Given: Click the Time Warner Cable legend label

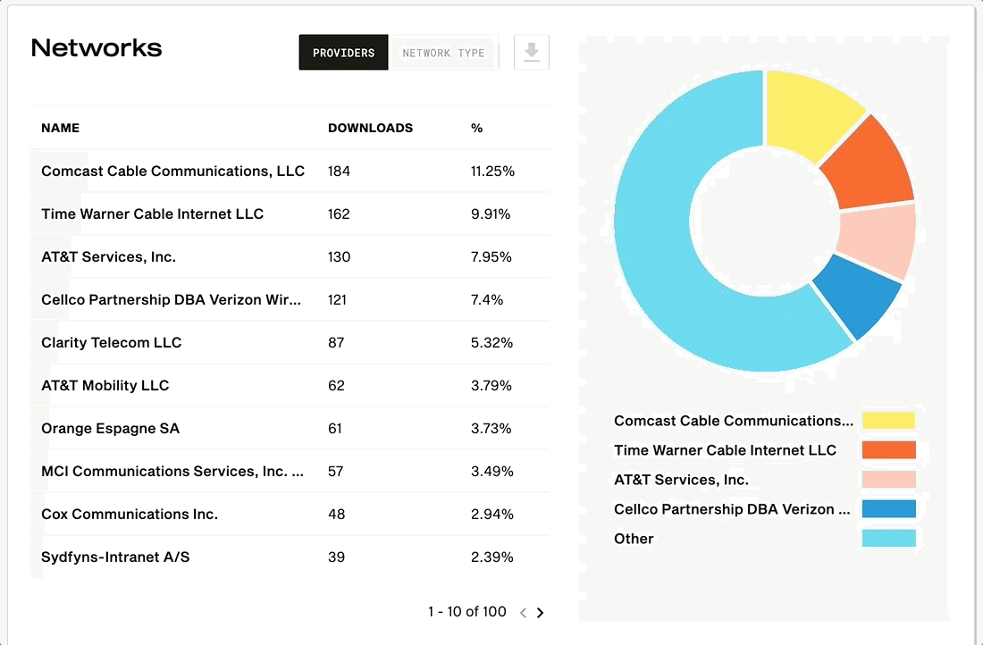Looking at the screenshot, I should tap(726, 450).
